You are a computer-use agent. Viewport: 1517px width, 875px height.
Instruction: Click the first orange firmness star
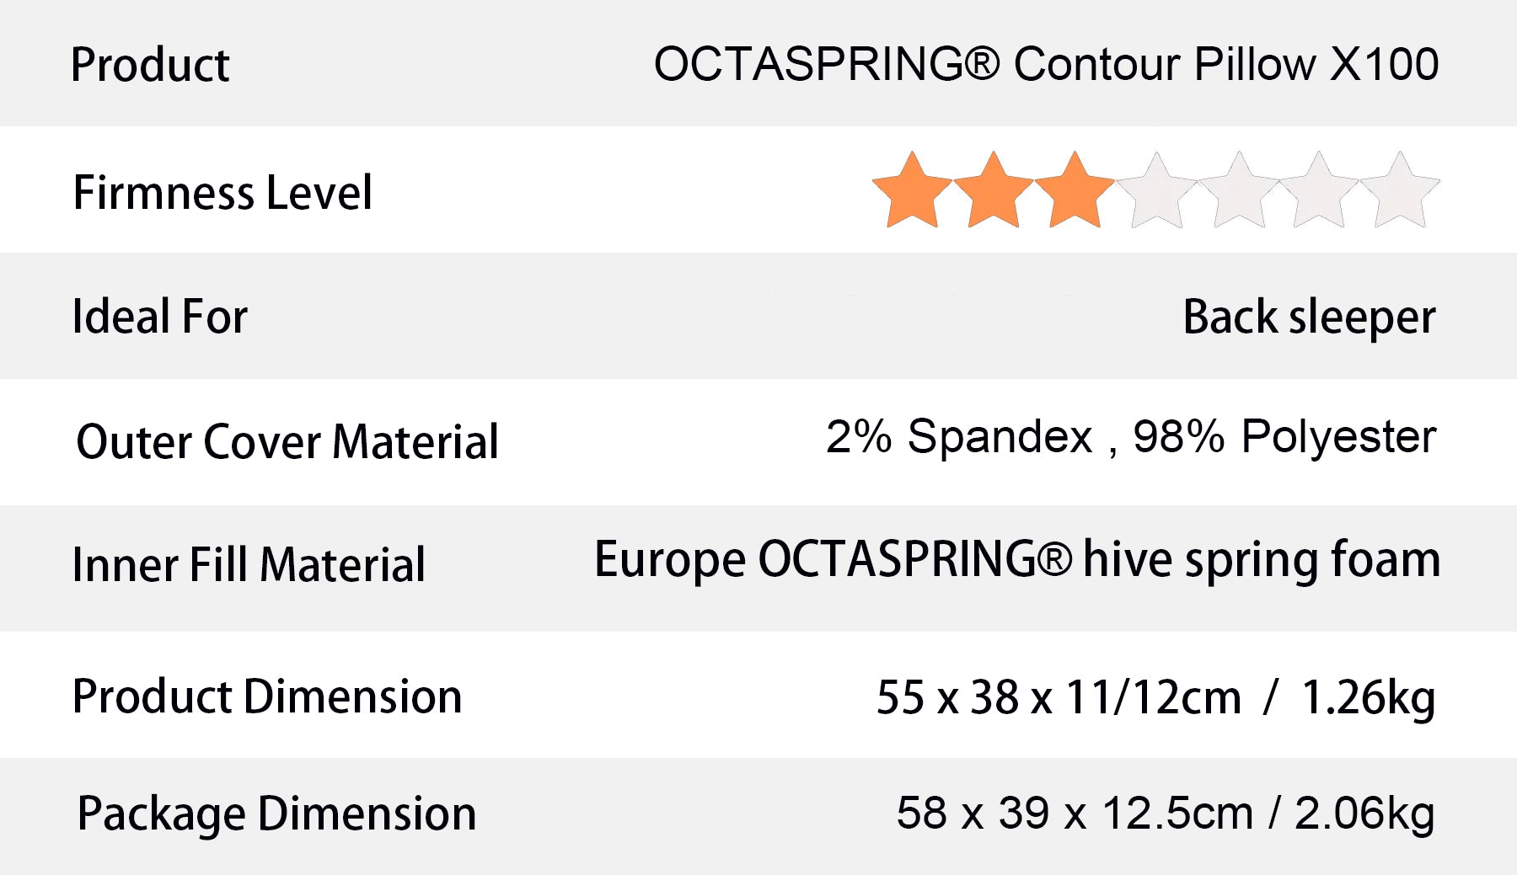pyautogui.click(x=912, y=192)
